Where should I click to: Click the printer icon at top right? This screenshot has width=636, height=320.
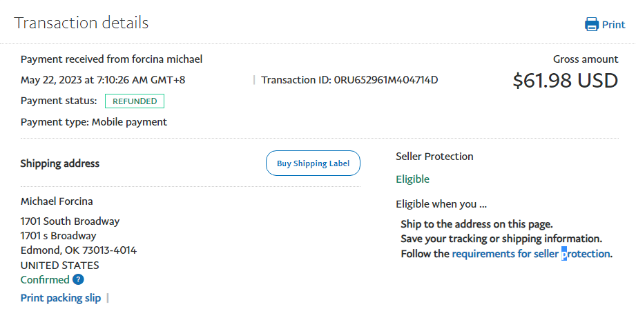(x=592, y=25)
